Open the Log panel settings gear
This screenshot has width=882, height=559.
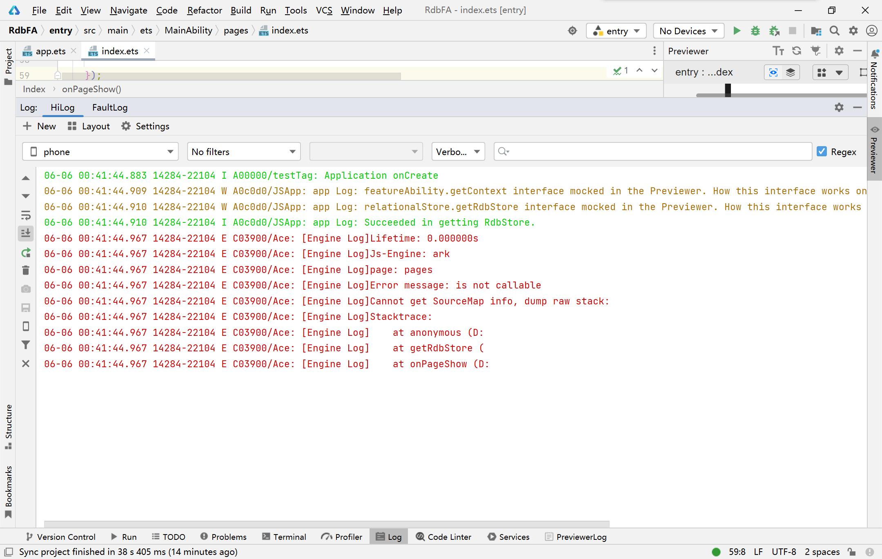click(839, 107)
